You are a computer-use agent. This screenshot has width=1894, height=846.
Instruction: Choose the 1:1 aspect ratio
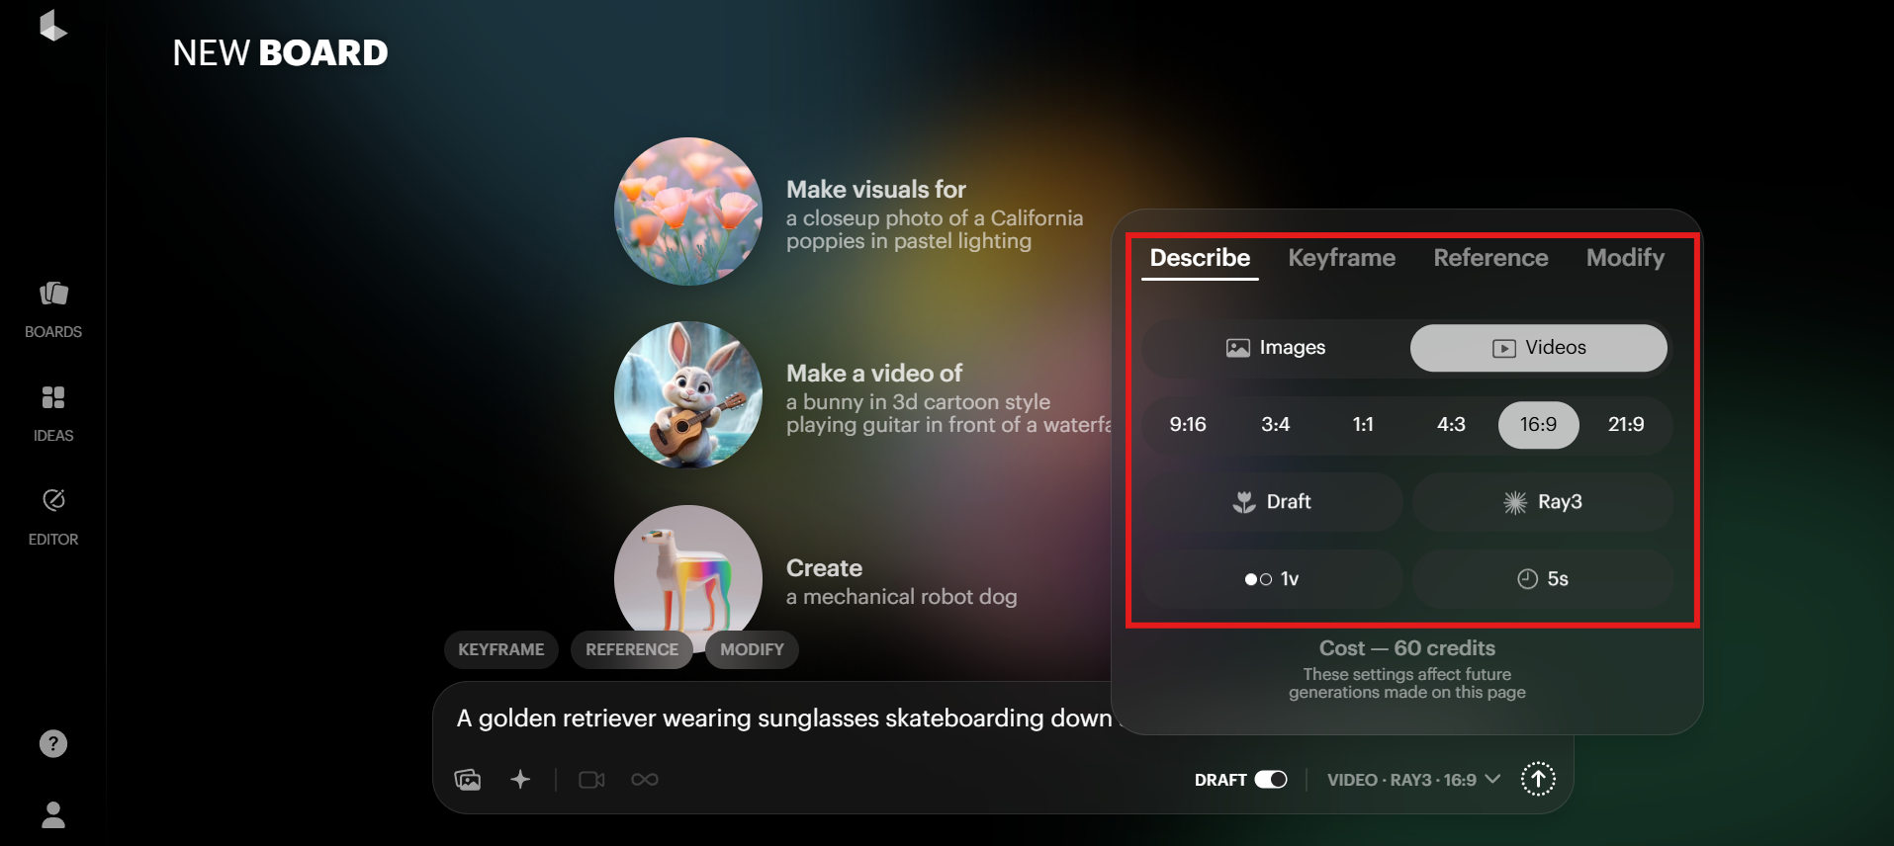coord(1363,425)
